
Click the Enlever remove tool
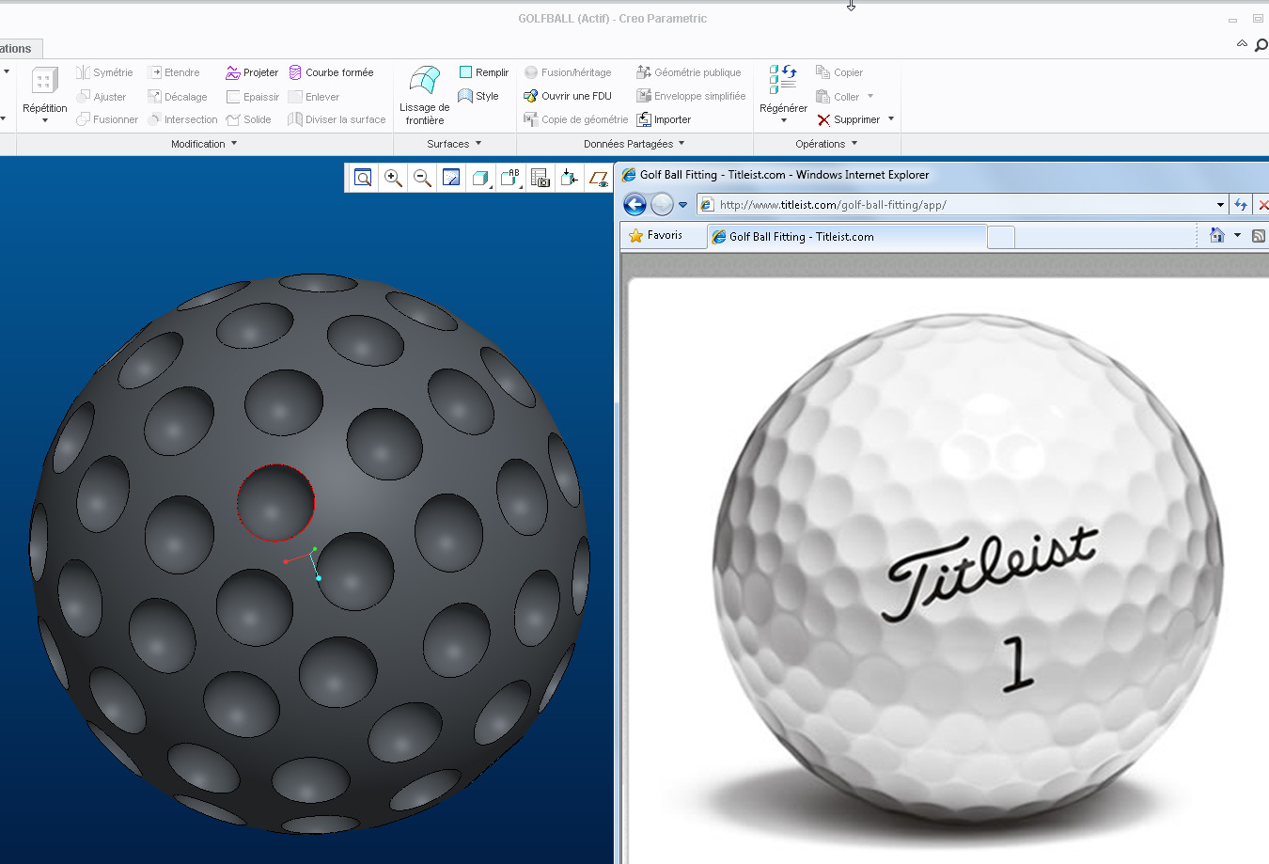point(314,97)
